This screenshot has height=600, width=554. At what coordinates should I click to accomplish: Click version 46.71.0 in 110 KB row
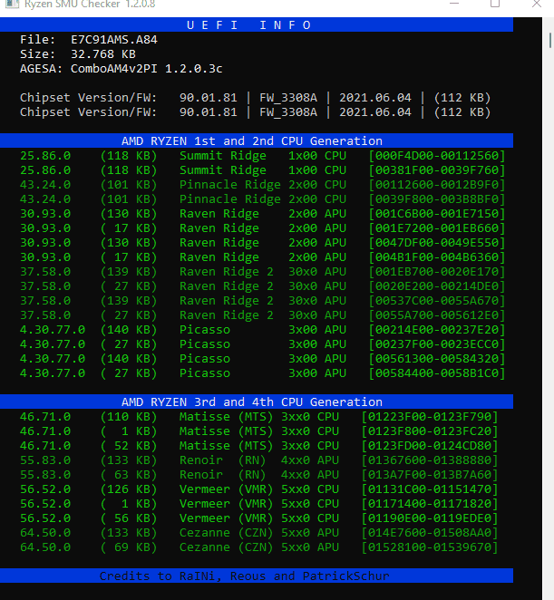click(x=45, y=417)
